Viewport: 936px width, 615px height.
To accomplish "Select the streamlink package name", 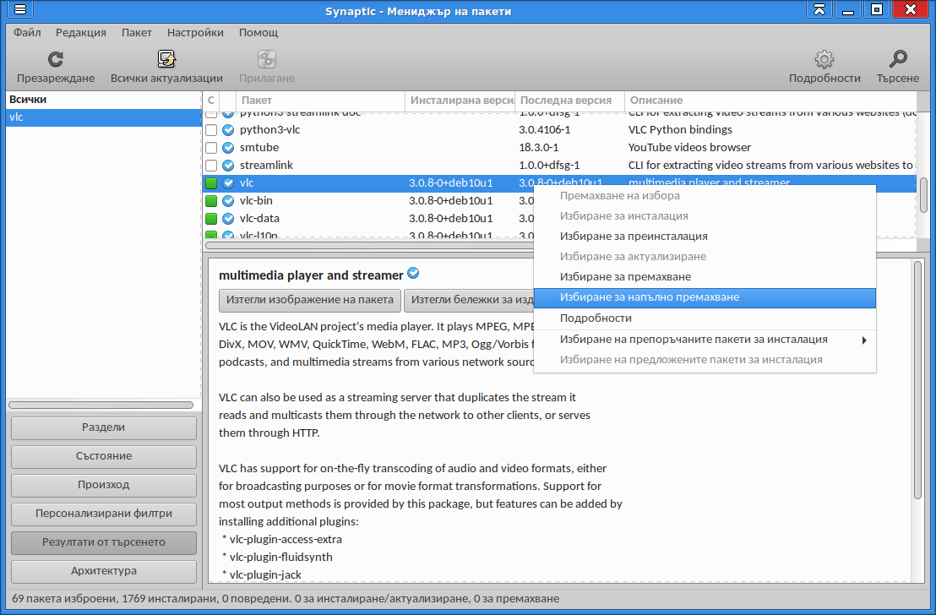I will click(266, 166).
